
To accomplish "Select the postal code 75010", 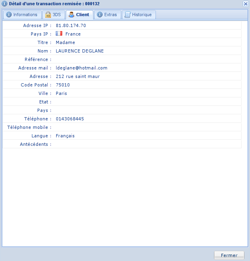I will coord(63,85).
